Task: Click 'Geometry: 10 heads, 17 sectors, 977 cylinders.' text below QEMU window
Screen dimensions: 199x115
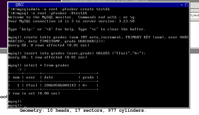Action: click(83, 110)
